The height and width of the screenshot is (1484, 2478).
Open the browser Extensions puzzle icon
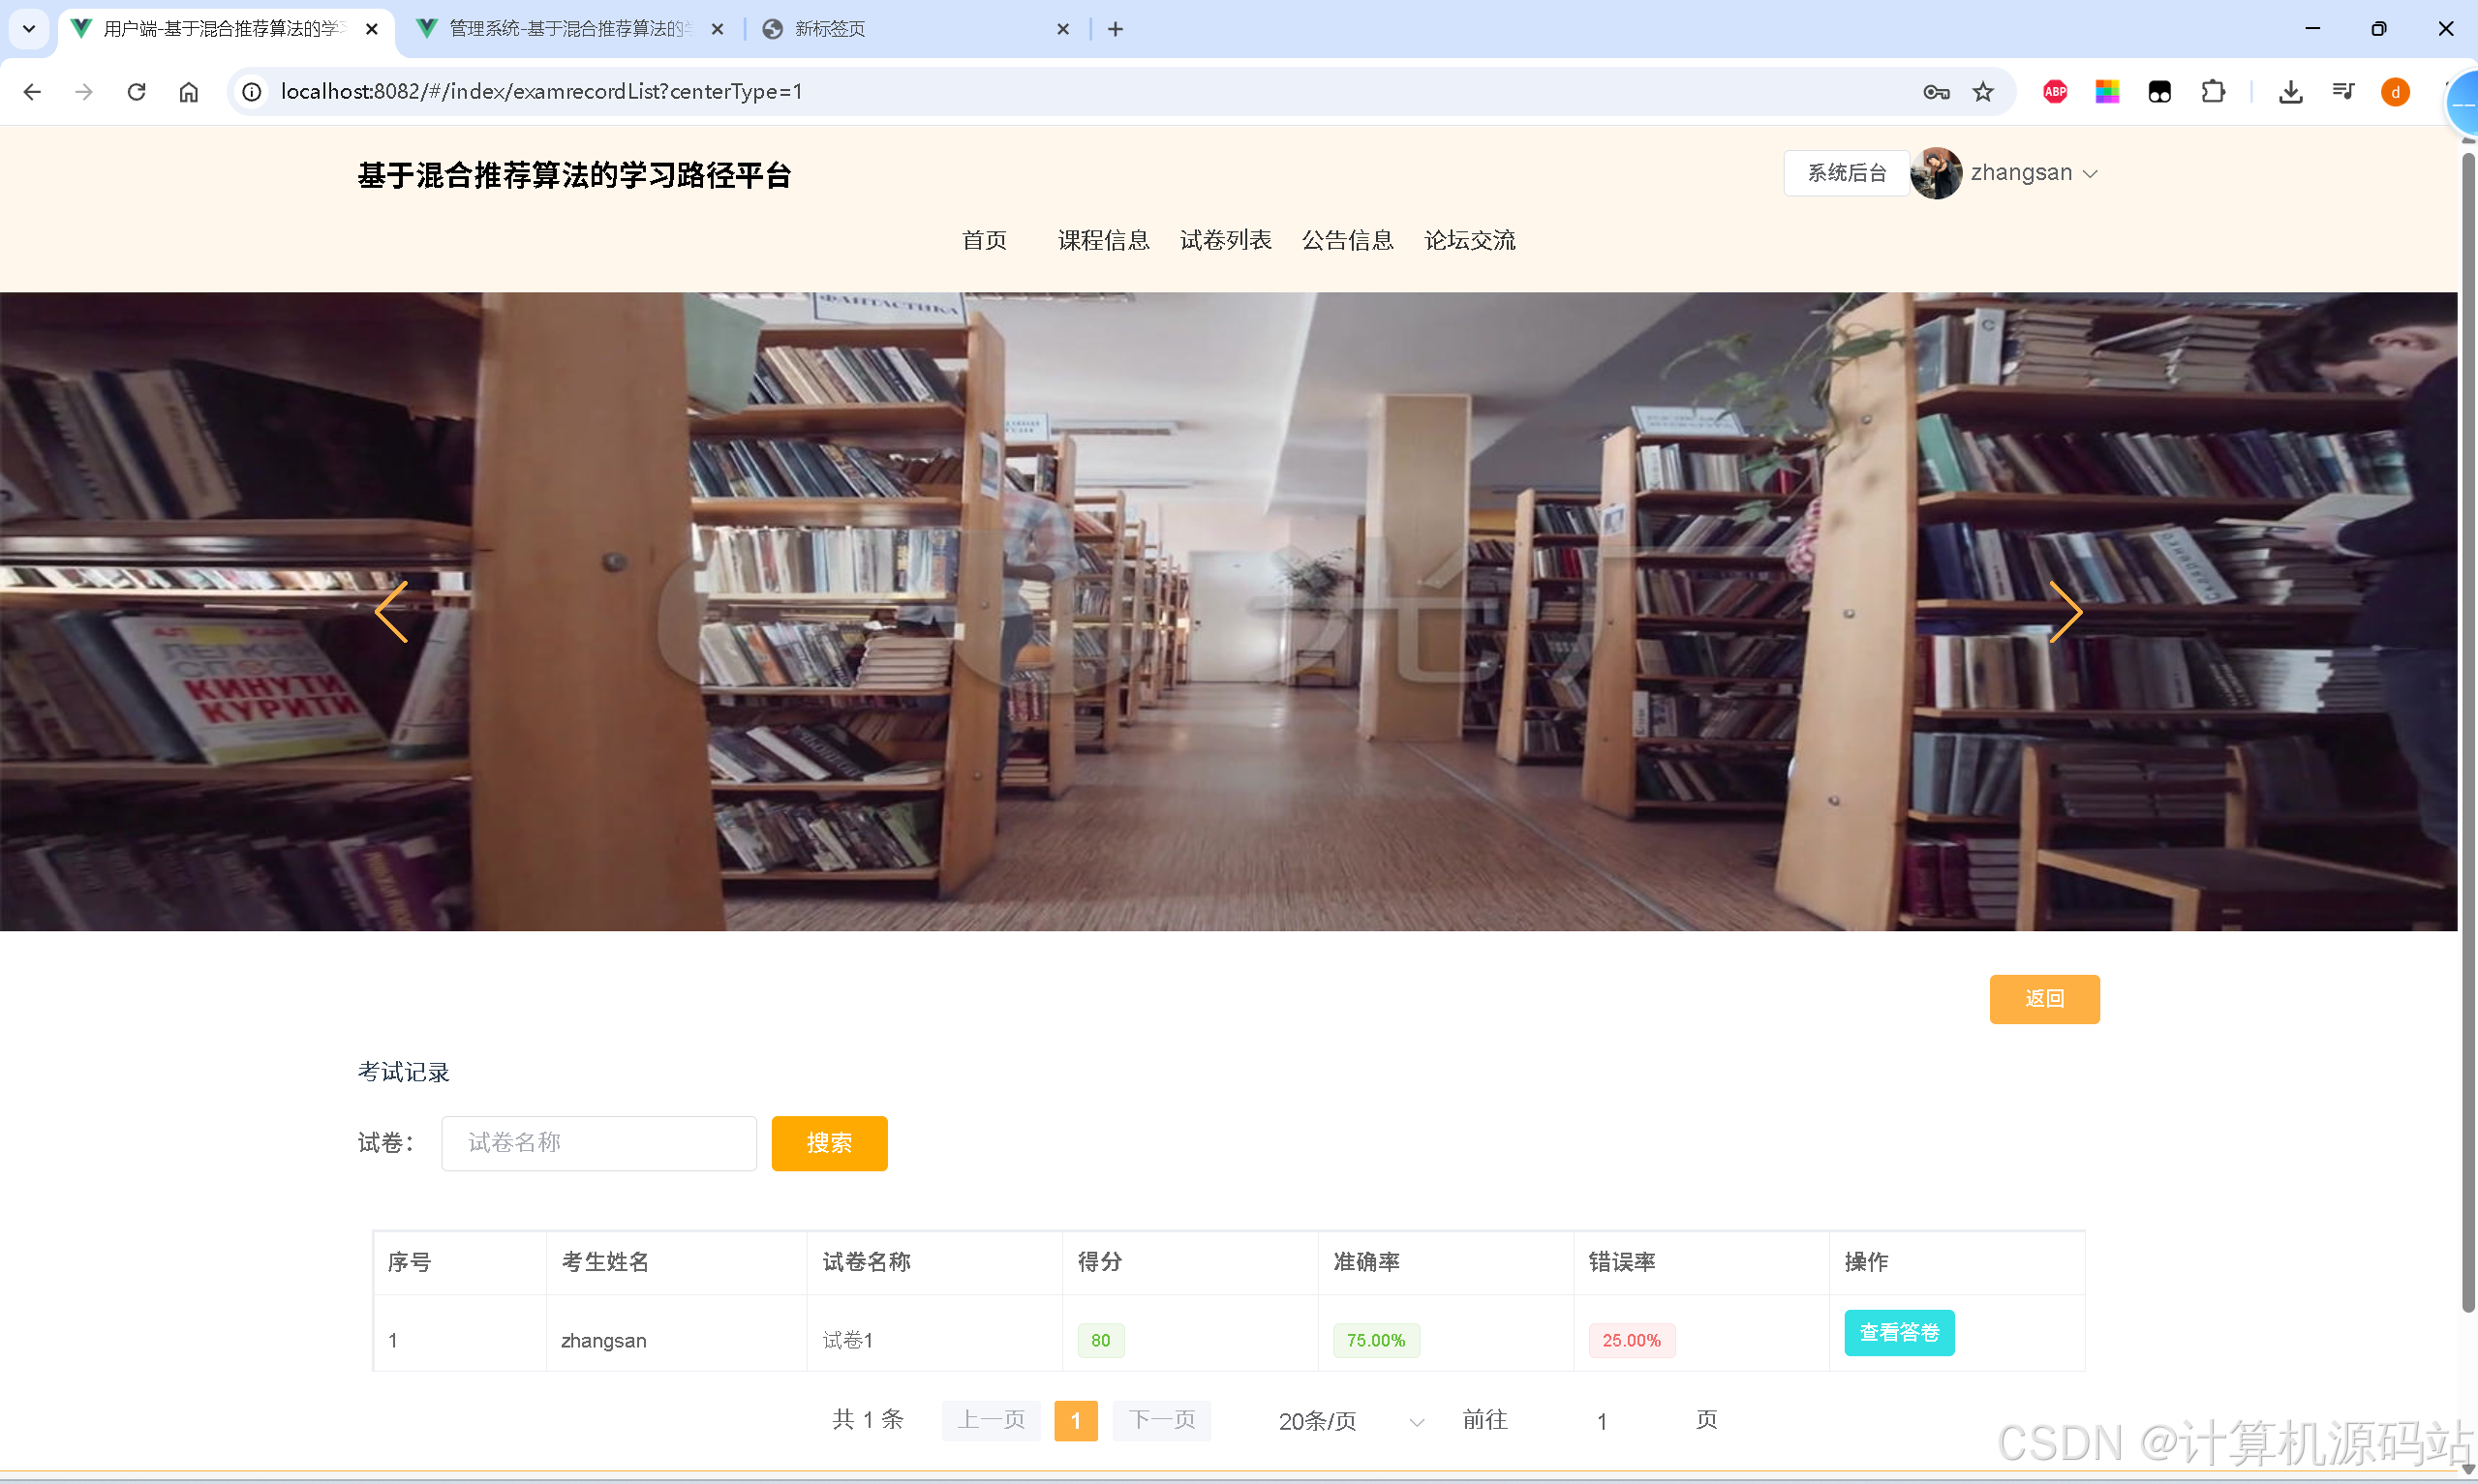(x=2213, y=91)
